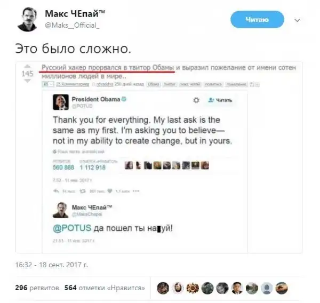
Task: Click the reply arrow icon under Obama tweet
Action: pos(56,191)
